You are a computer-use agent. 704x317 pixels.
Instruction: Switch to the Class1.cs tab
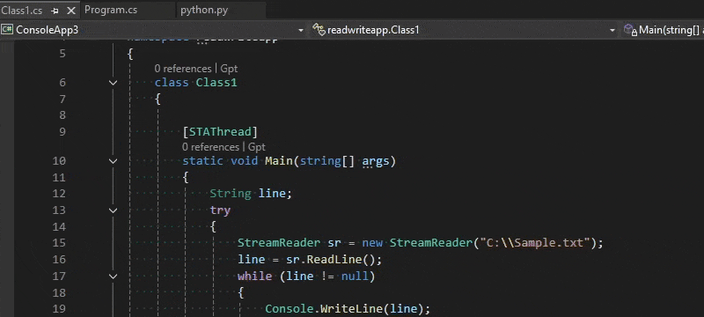(x=21, y=10)
